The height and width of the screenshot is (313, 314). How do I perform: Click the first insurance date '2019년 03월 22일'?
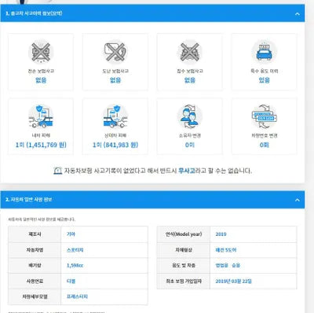pyautogui.click(x=234, y=281)
